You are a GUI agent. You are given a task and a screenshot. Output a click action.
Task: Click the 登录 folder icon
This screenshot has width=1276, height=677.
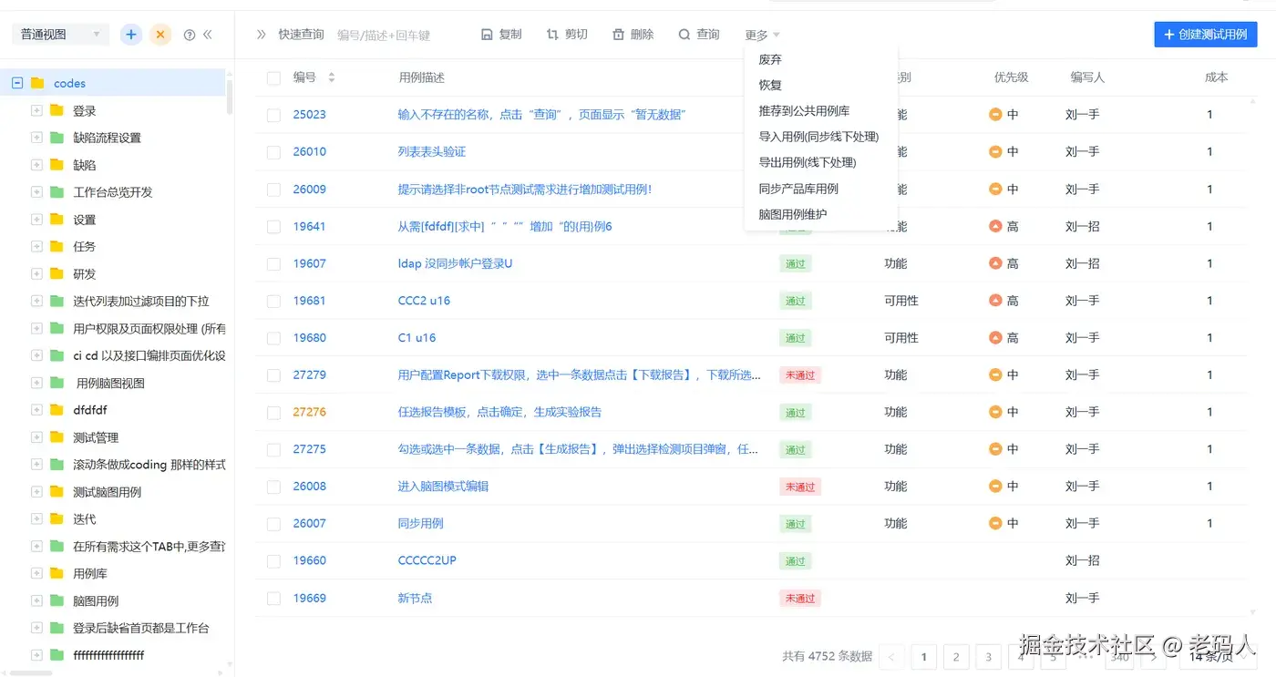pos(57,110)
